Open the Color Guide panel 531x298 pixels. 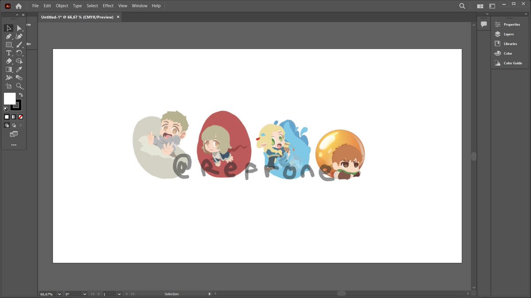click(512, 63)
